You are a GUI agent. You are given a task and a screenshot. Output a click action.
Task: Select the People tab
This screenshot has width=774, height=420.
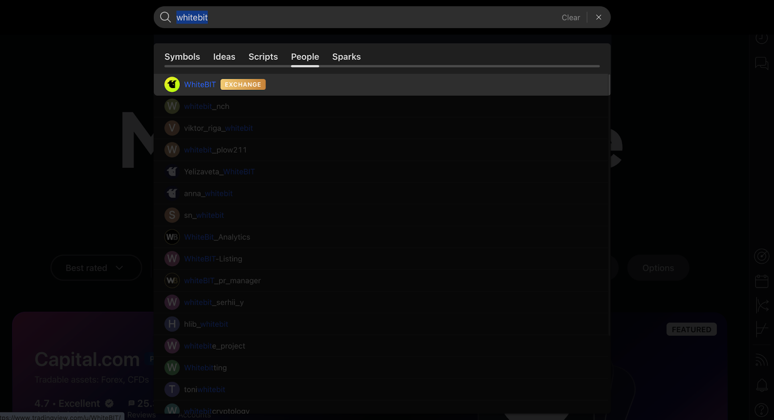pyautogui.click(x=305, y=57)
